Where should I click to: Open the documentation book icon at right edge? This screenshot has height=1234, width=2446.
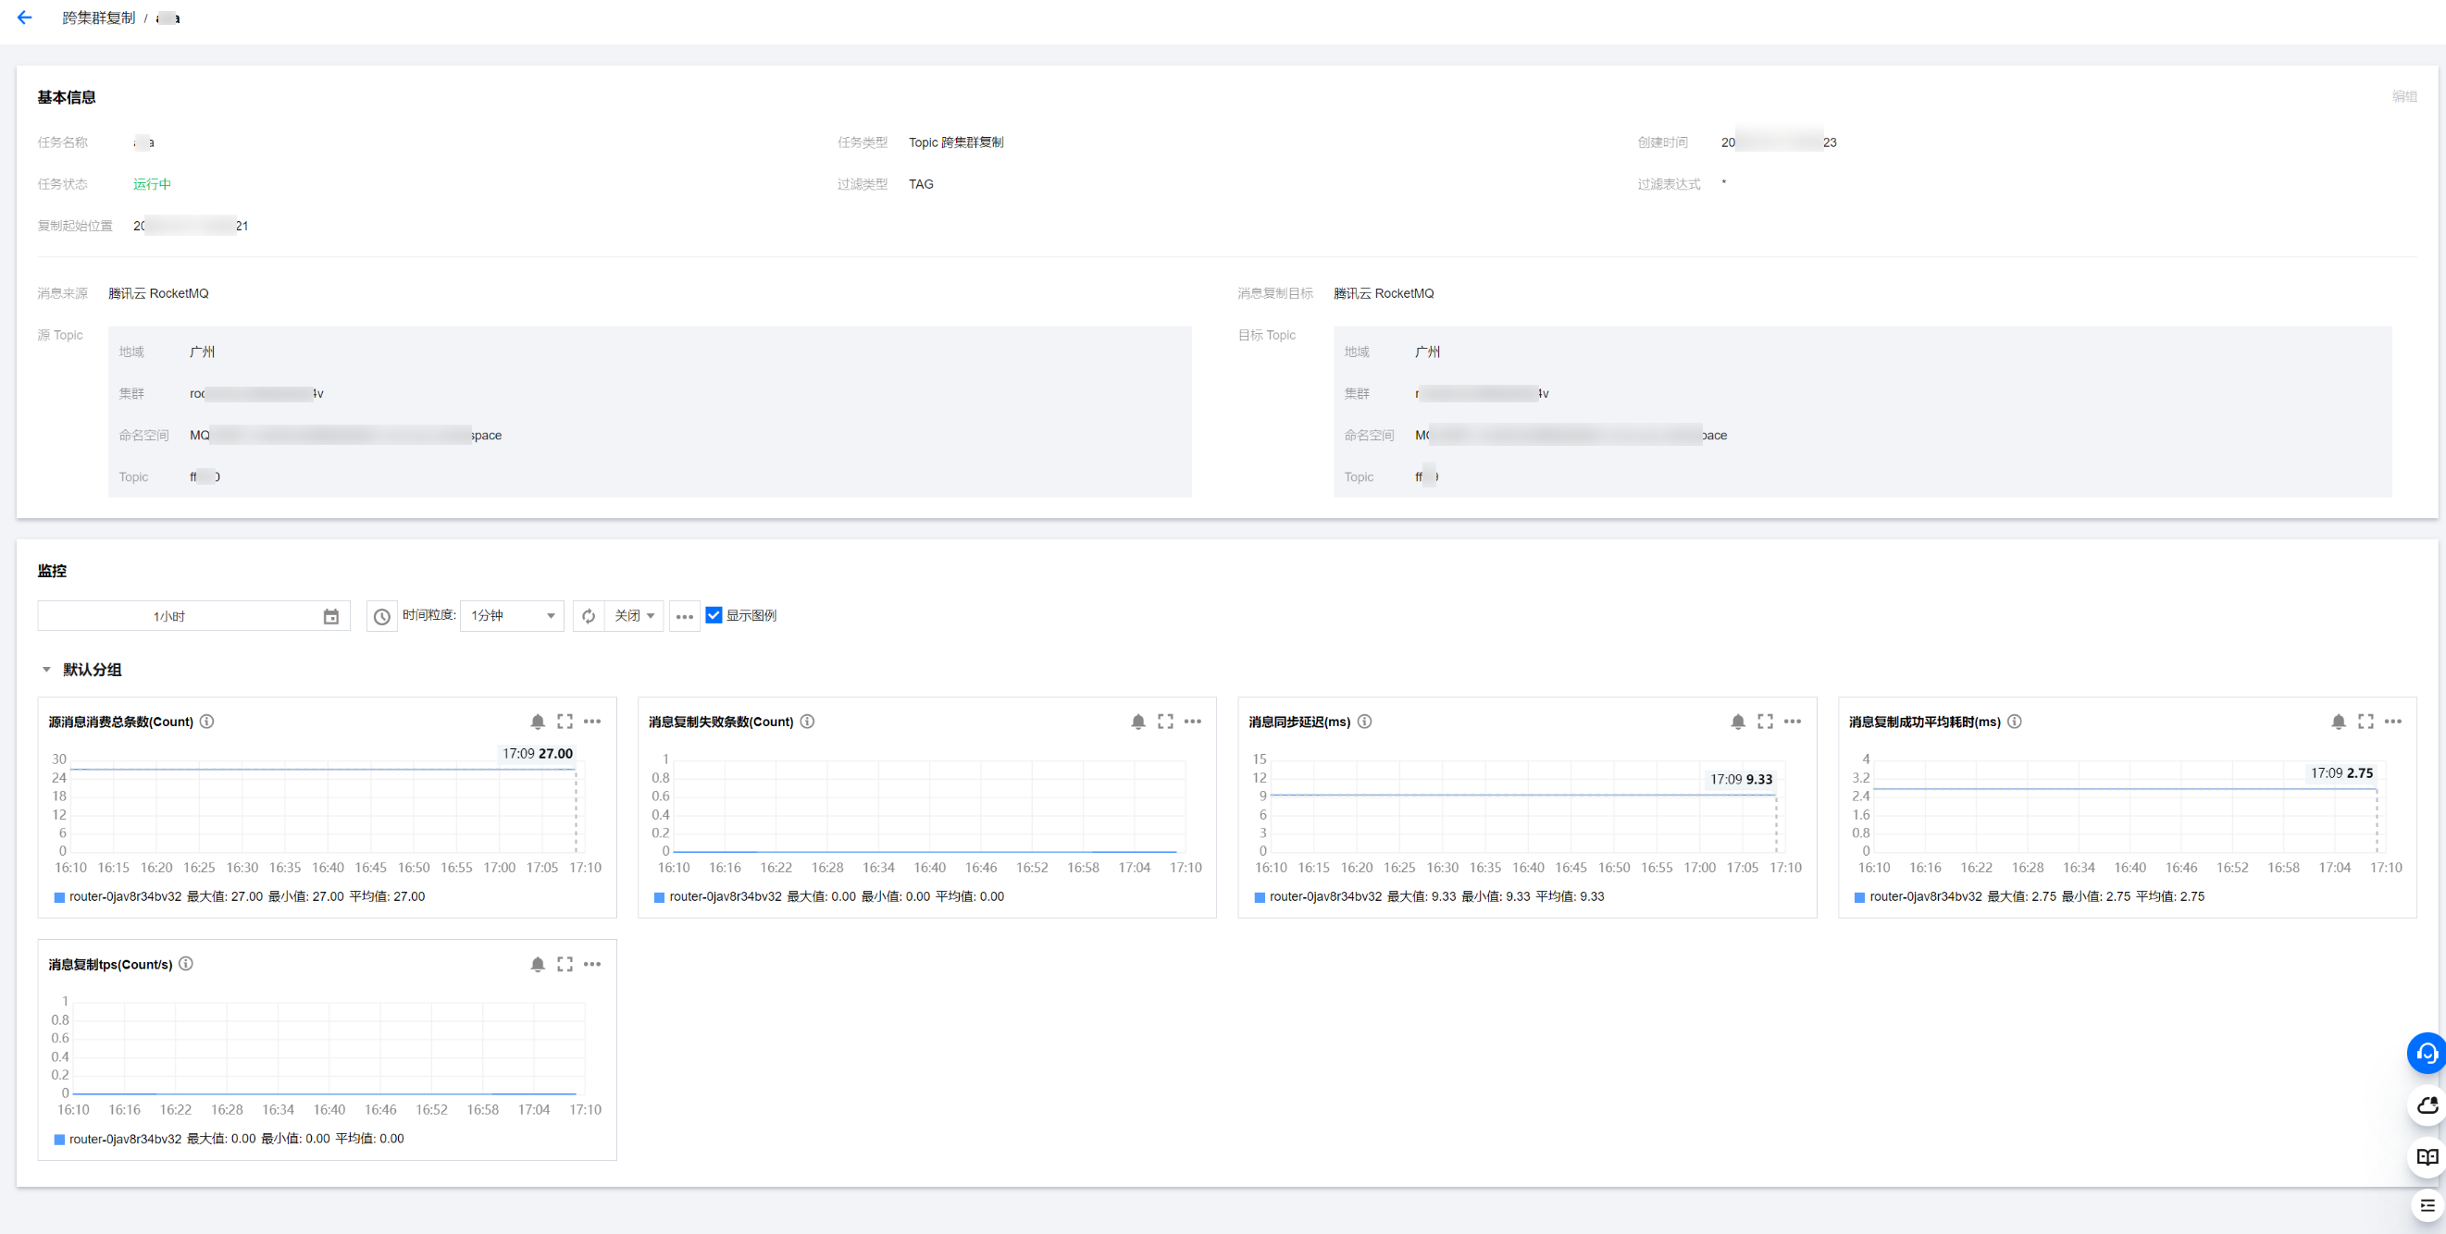coord(2427,1156)
